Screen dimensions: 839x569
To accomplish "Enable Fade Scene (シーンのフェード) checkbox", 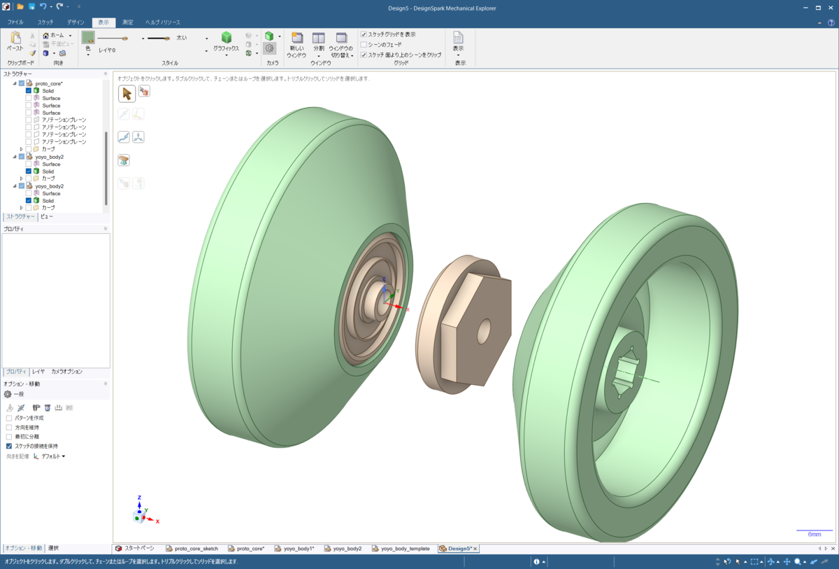I will (x=364, y=44).
